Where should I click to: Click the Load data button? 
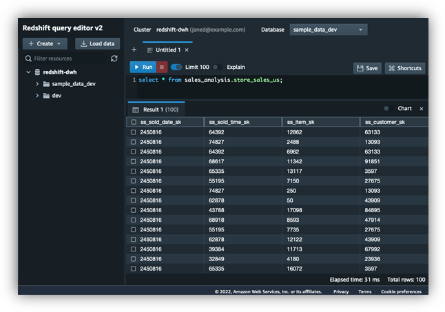[x=97, y=43]
